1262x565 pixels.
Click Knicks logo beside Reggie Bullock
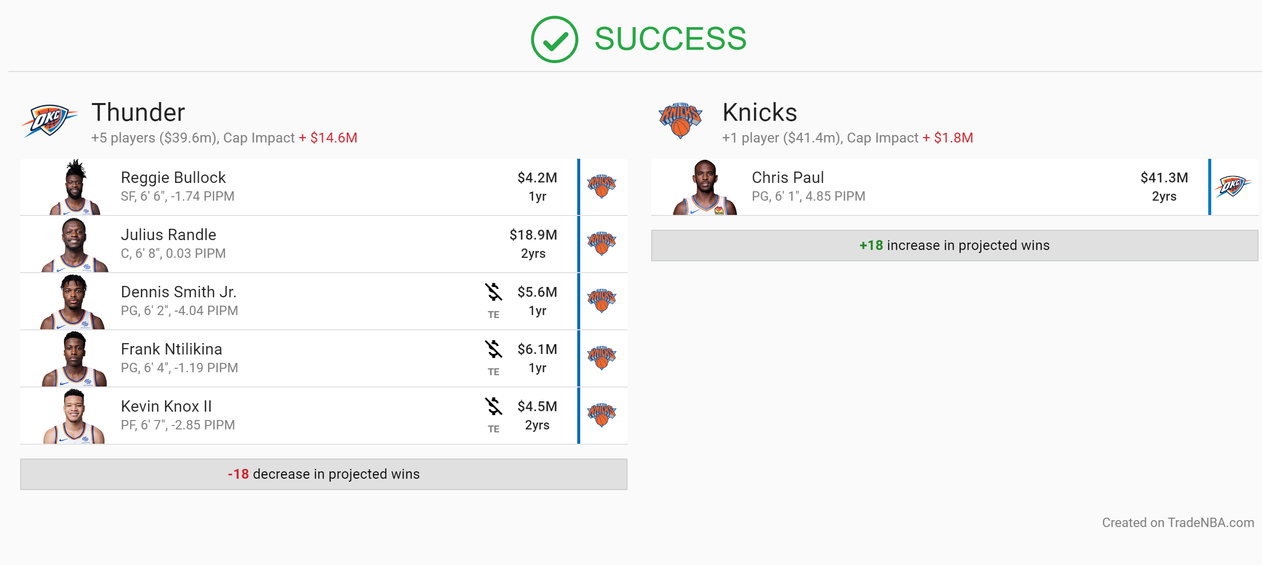coord(601,186)
